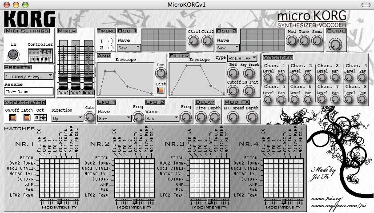Select Timbre 1 radio button

coord(110,41)
